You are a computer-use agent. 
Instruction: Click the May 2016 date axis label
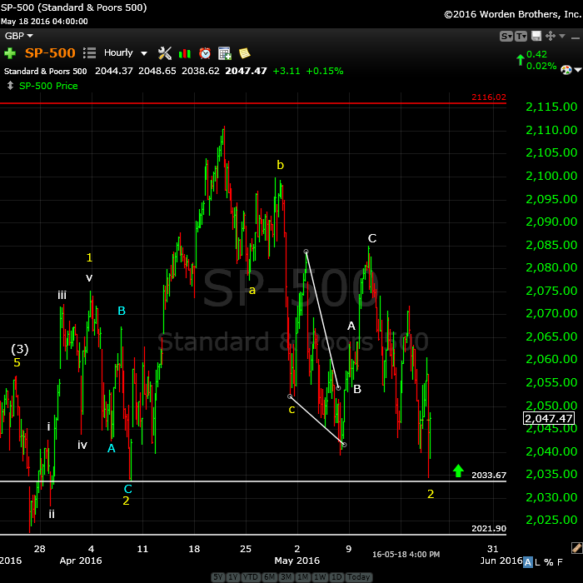point(296,561)
